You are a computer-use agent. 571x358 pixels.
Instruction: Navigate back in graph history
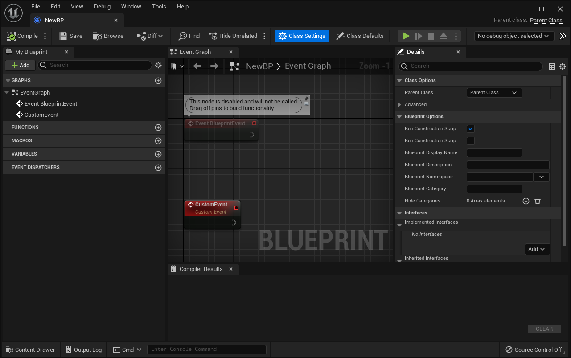click(197, 66)
